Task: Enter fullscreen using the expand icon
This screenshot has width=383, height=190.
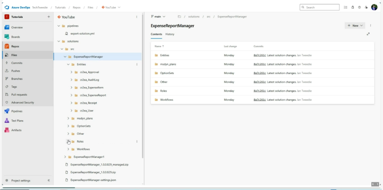Action: coord(368,34)
